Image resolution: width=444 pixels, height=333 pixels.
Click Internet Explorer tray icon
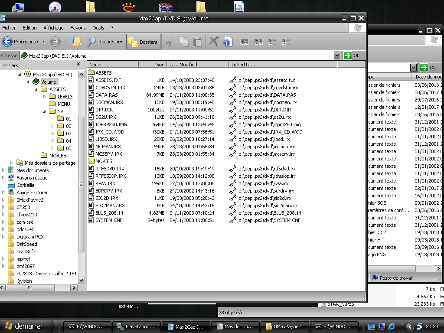tap(392, 326)
